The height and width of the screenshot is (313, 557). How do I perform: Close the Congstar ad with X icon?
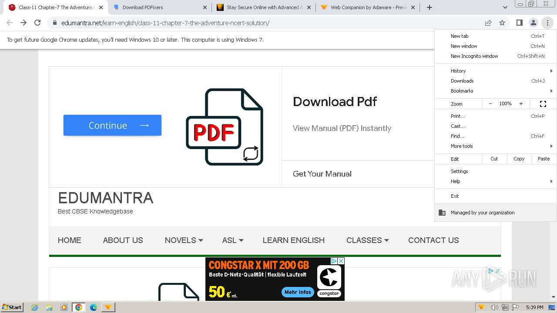tap(341, 261)
